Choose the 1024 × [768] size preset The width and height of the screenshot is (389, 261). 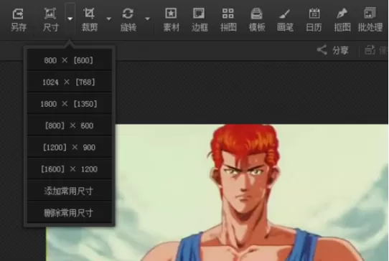(x=69, y=82)
